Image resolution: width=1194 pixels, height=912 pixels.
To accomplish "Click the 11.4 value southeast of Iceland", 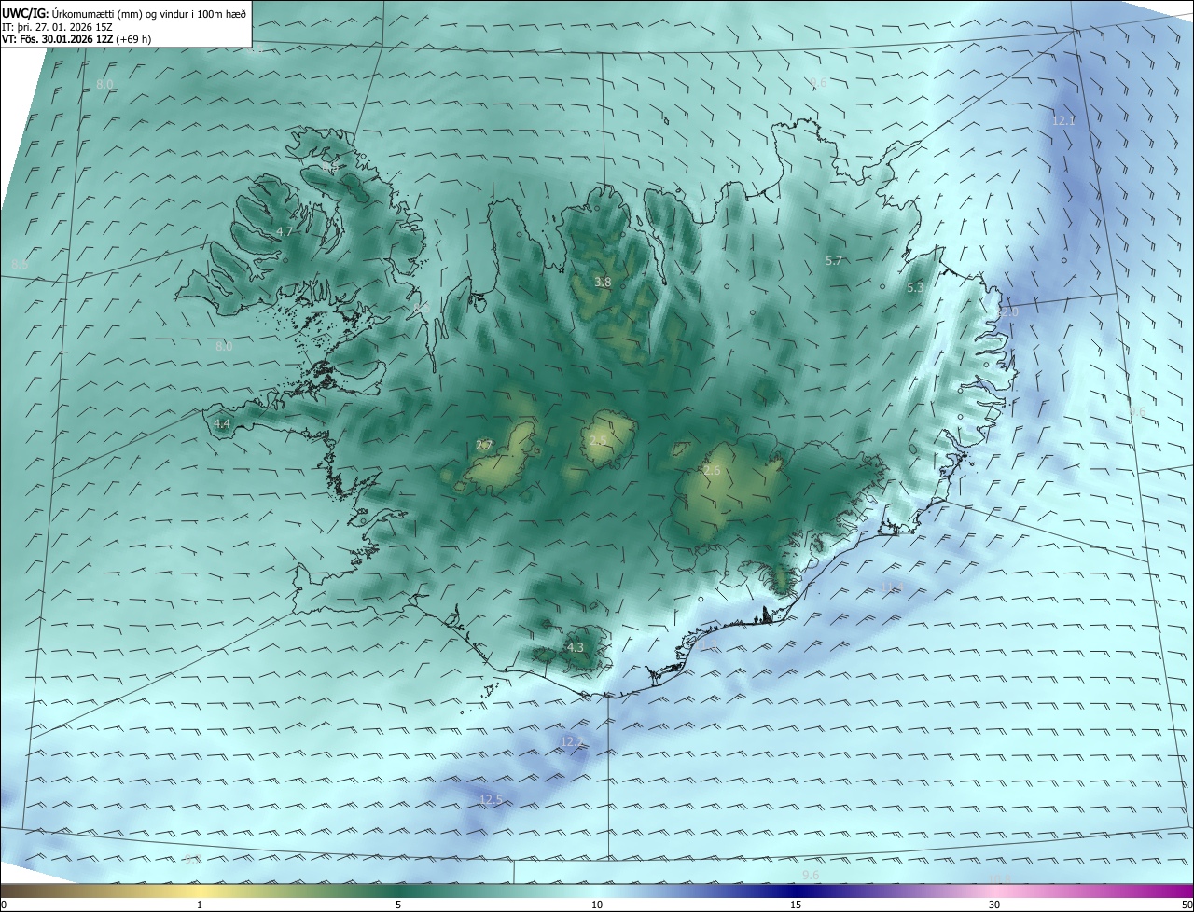I will [x=893, y=587].
